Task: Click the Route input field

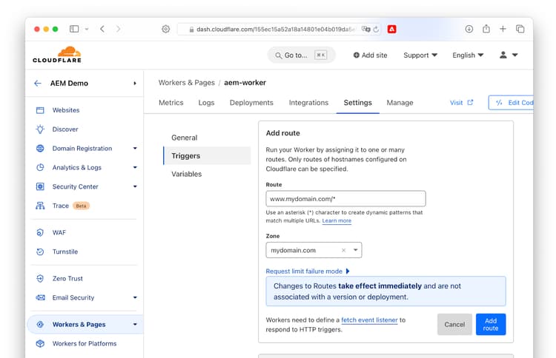Action: pyautogui.click(x=345, y=198)
